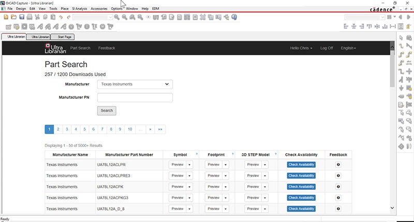Open the English language dropdown

coord(348,48)
